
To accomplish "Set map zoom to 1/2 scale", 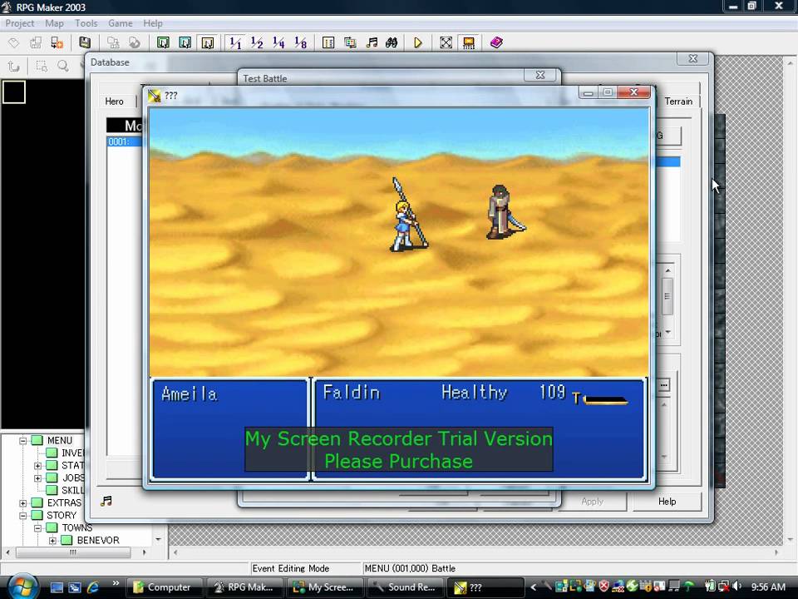I will [257, 42].
